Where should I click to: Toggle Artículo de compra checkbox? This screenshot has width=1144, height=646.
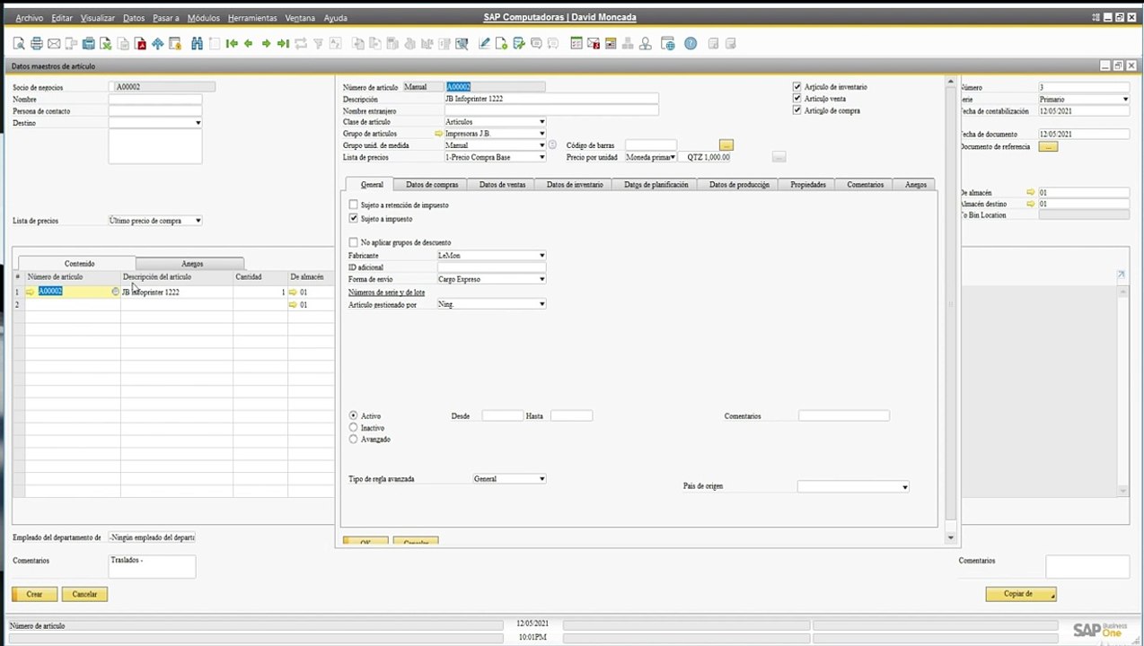(x=797, y=110)
